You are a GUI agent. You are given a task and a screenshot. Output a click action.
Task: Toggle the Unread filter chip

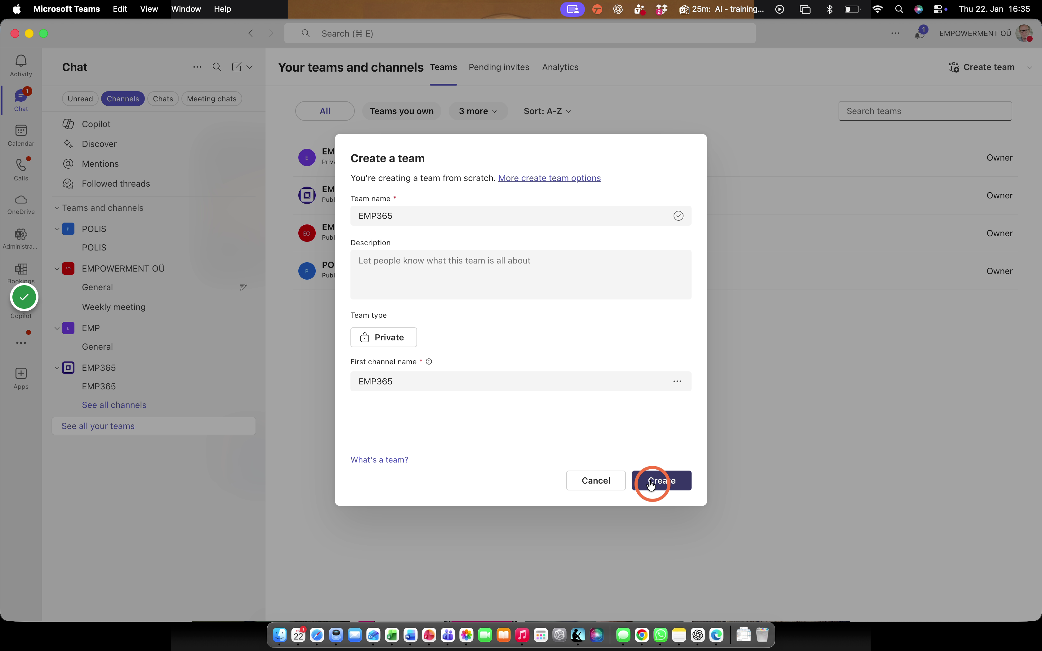[80, 99]
